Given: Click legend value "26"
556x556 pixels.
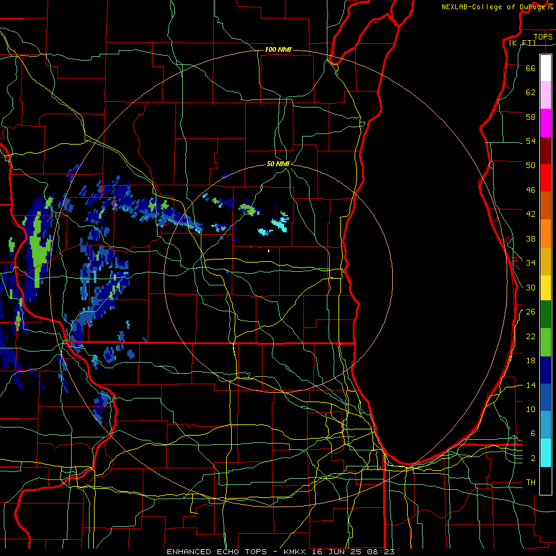Looking at the screenshot, I should pyautogui.click(x=531, y=312).
